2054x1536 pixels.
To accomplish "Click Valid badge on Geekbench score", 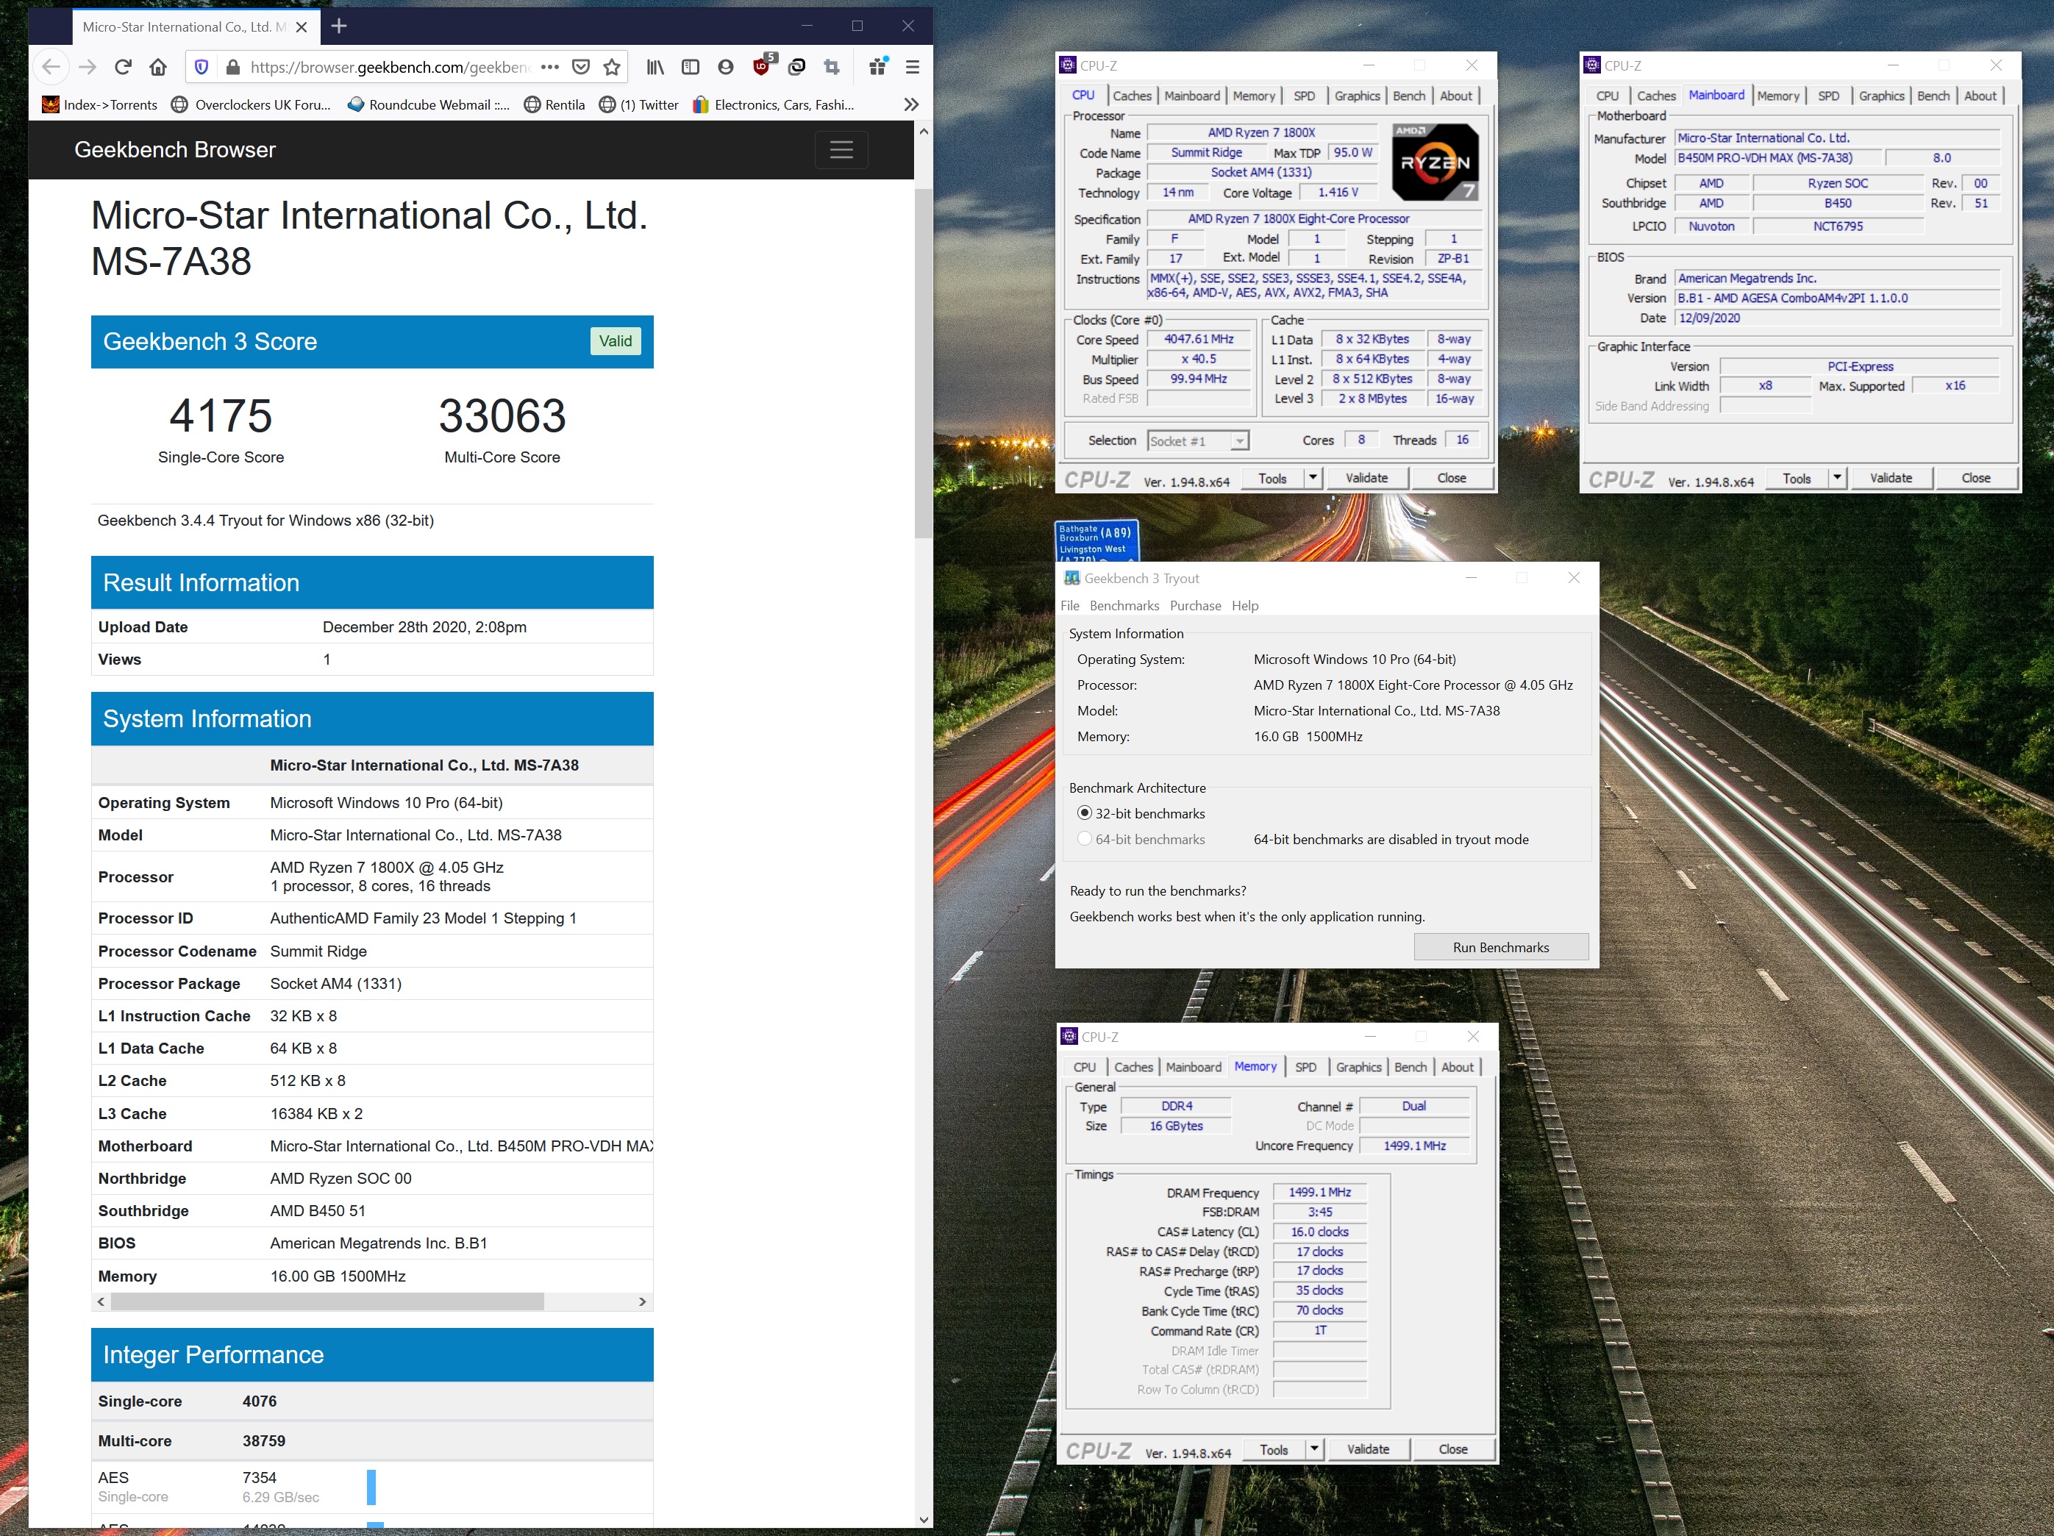I will pyautogui.click(x=615, y=341).
